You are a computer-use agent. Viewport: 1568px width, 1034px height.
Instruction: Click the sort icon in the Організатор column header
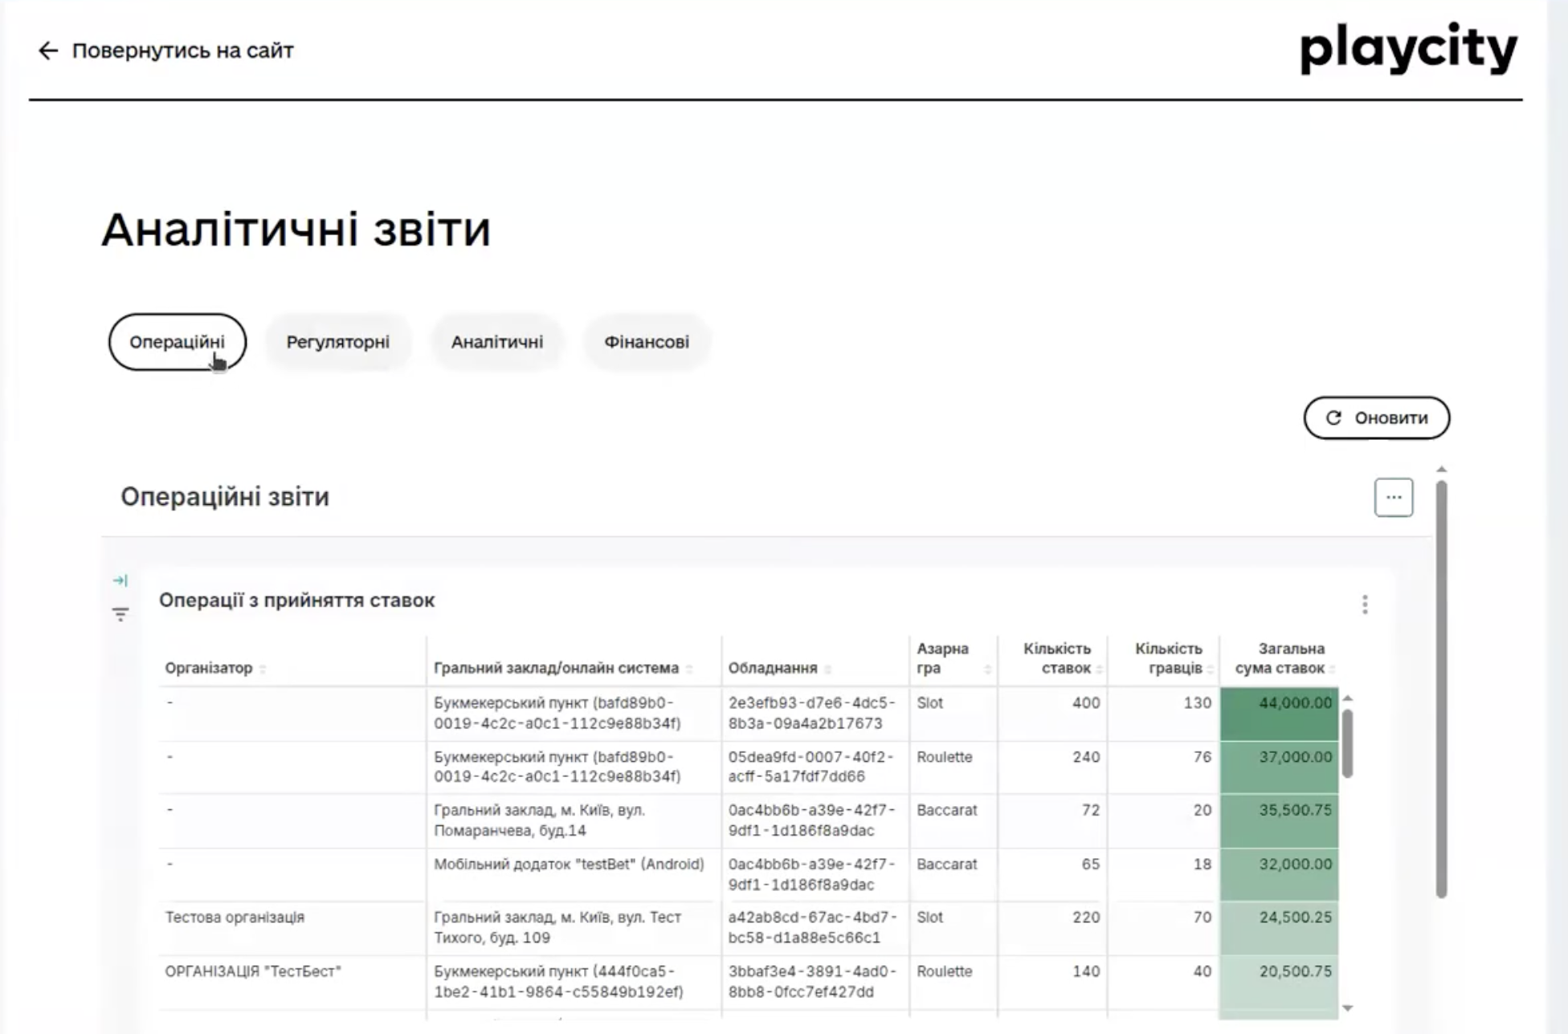[x=263, y=669]
